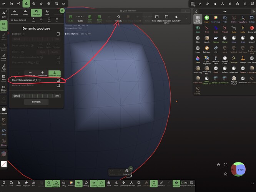256x192 pixels.
Task: Click the Remesh button
Action: (36, 102)
